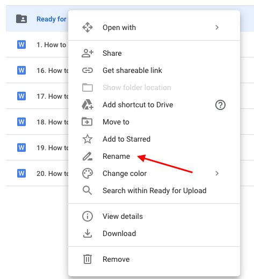The image size is (254, 279).
Task: Select View details option
Action: [x=154, y=216]
